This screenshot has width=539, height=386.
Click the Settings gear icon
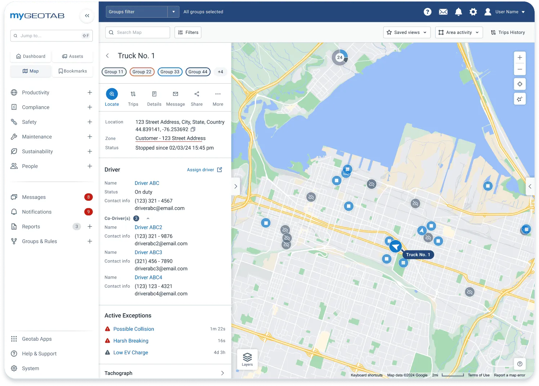coord(473,12)
